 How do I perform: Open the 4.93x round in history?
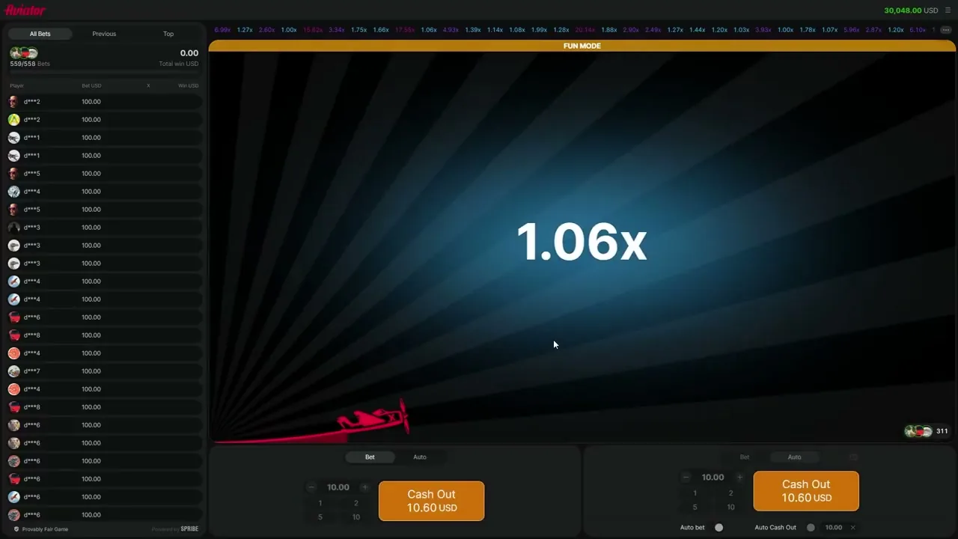pyautogui.click(x=451, y=30)
